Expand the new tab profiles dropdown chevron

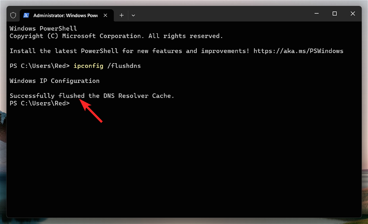(133, 16)
